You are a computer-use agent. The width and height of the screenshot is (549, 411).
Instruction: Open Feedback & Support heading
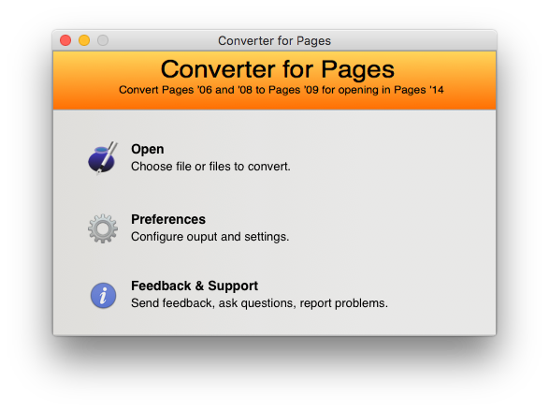[x=195, y=286]
